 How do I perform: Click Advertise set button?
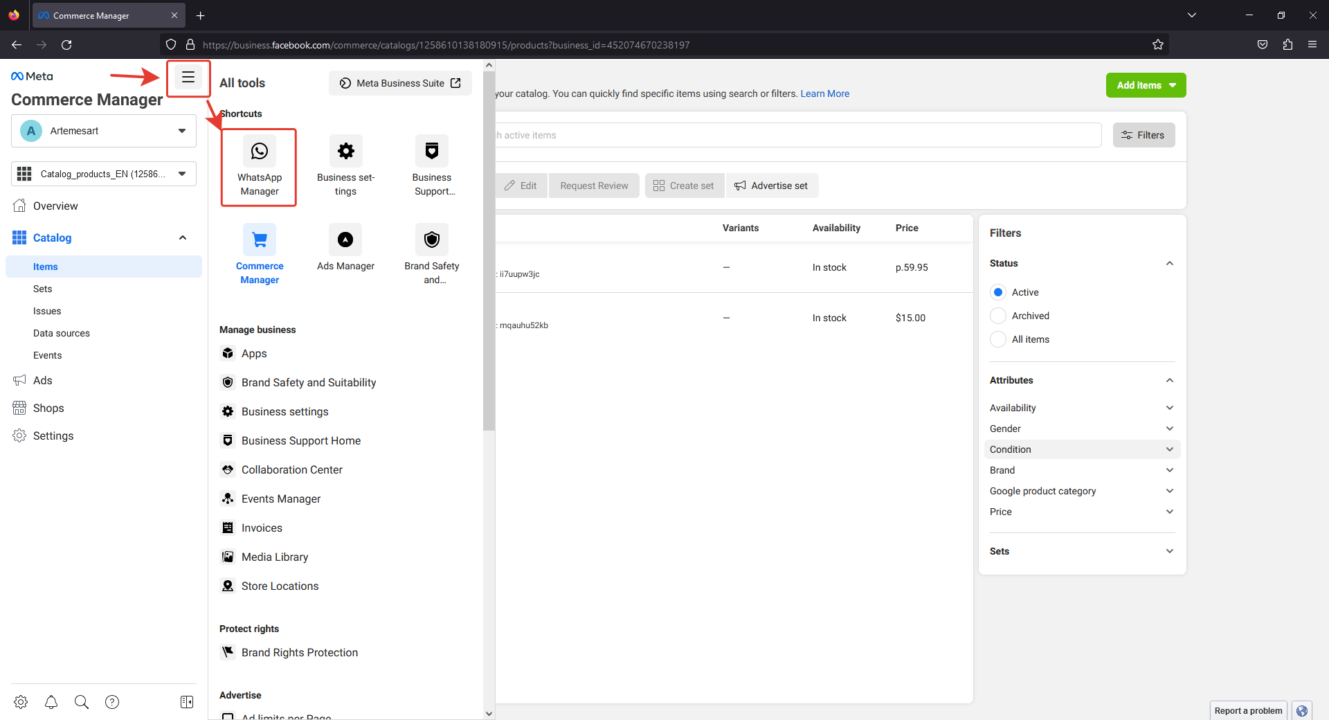pos(772,186)
